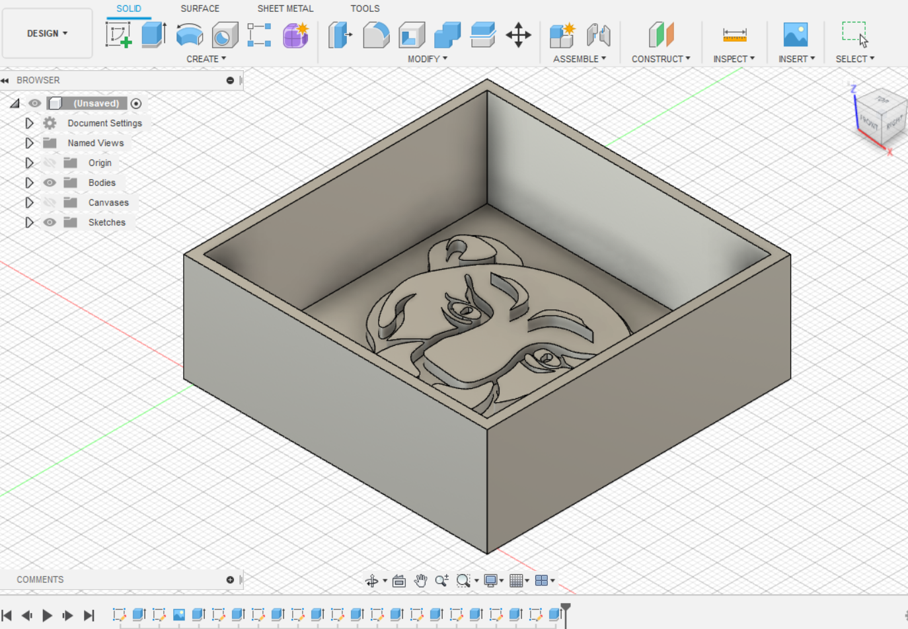Expand the Bodies node
The height and width of the screenshot is (629, 908).
[x=29, y=183]
